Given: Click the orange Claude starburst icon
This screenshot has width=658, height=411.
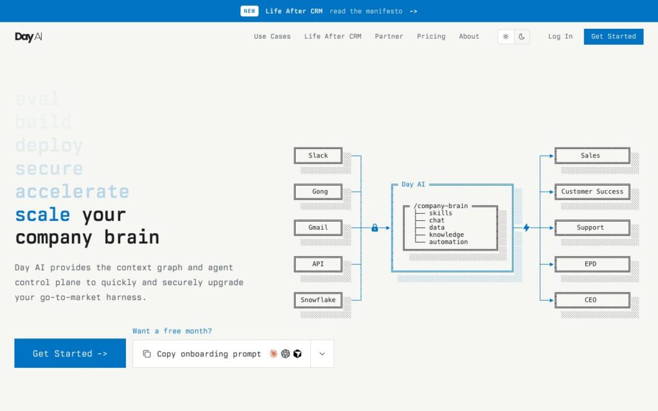Looking at the screenshot, I should point(273,354).
